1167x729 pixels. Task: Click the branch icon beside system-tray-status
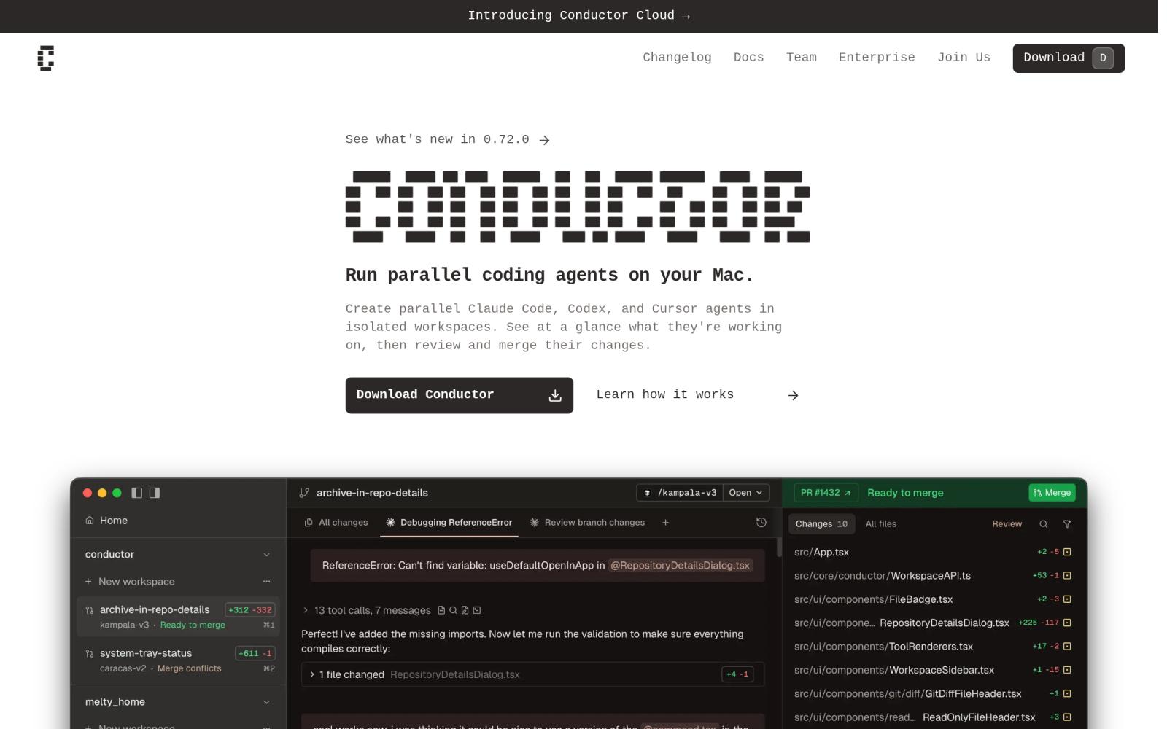(90, 654)
